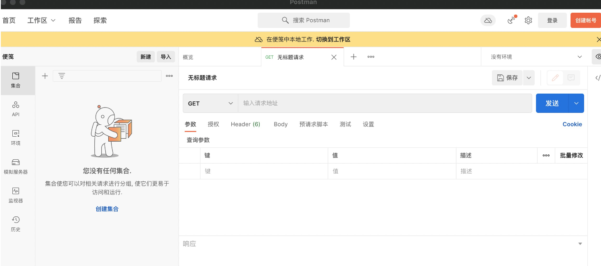Dismiss the yellow scratch pad banner

599,39
